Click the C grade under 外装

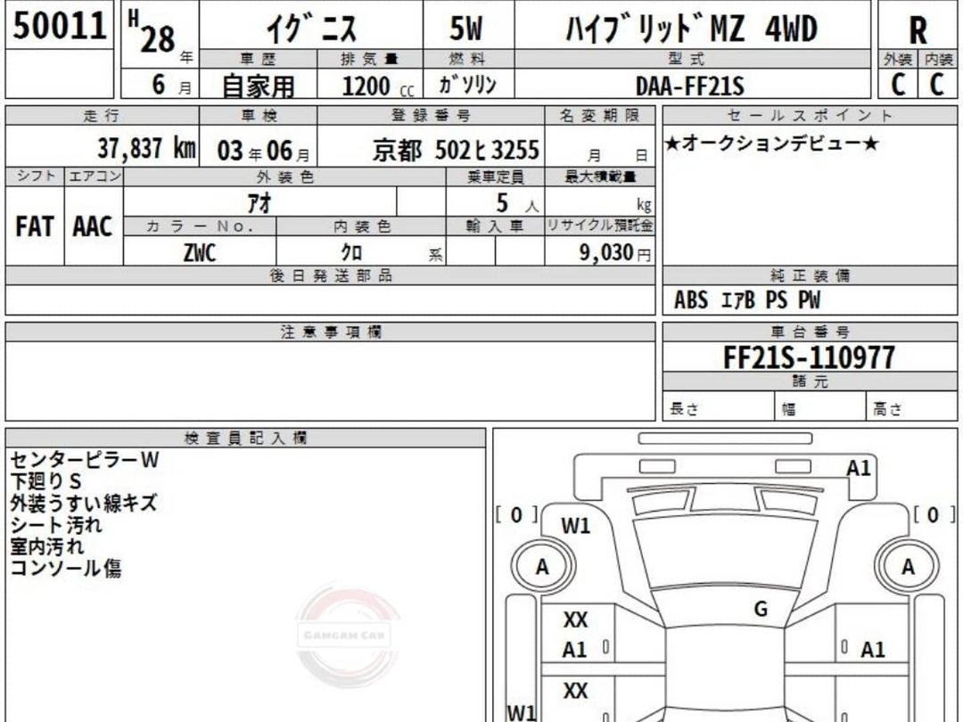click(x=898, y=84)
